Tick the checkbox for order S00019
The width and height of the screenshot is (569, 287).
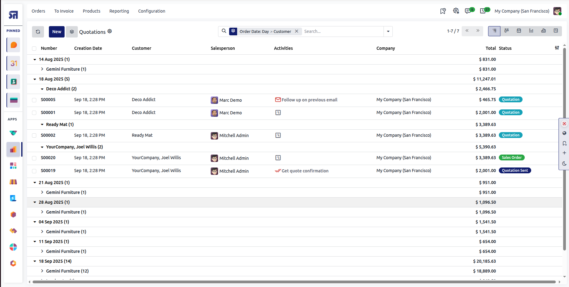pyautogui.click(x=34, y=171)
